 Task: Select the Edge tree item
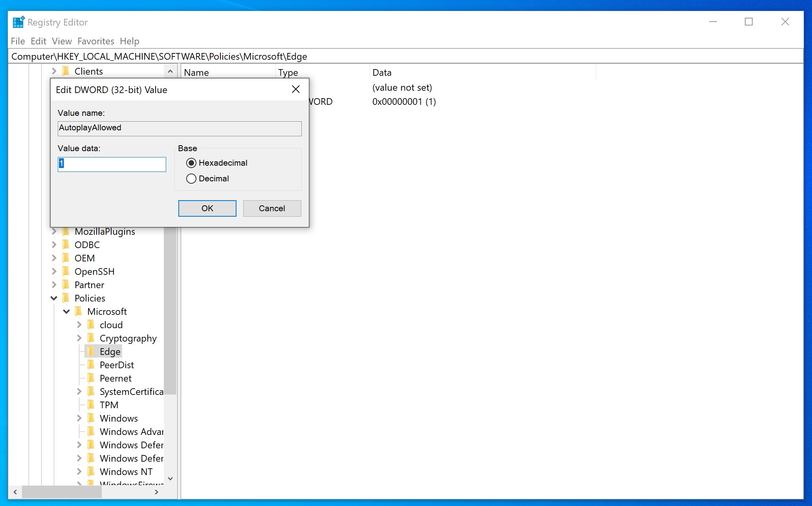click(x=110, y=351)
